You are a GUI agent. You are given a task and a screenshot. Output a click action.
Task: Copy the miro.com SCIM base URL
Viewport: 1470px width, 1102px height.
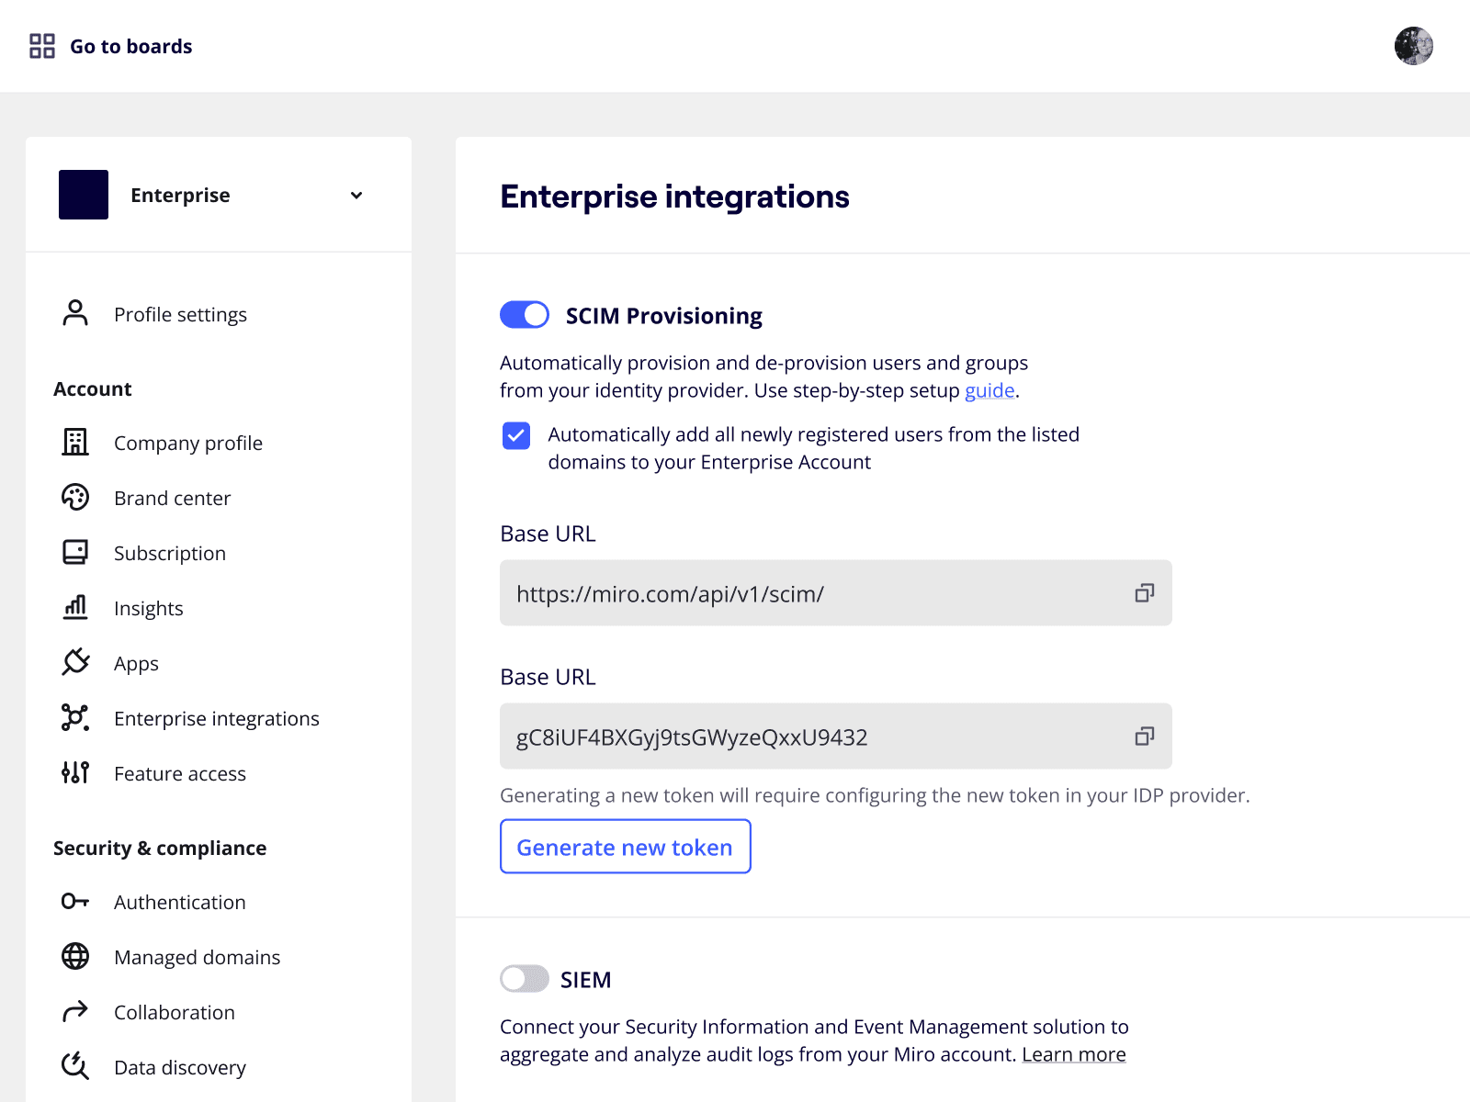click(x=1144, y=593)
